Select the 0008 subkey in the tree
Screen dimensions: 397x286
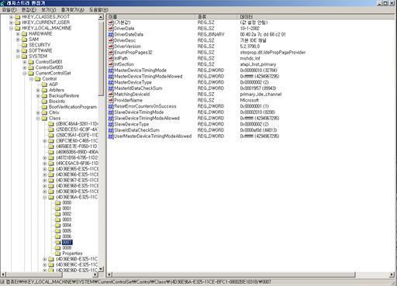click(67, 248)
